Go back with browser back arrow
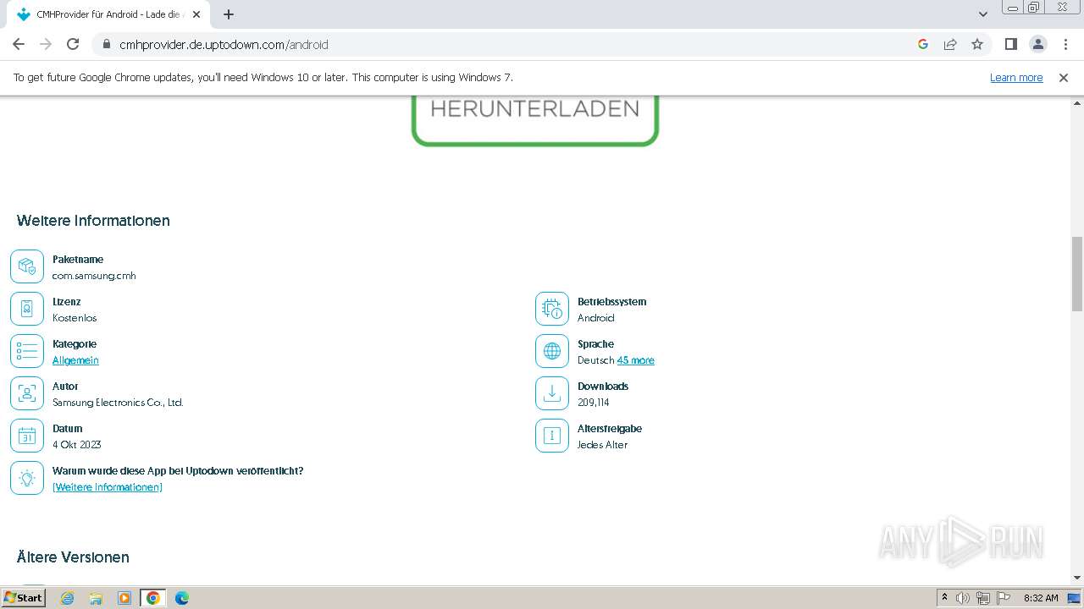 click(19, 44)
